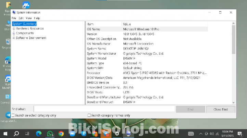
Task: Select the Telegram tsetup desktop icon
Action: [8, 117]
